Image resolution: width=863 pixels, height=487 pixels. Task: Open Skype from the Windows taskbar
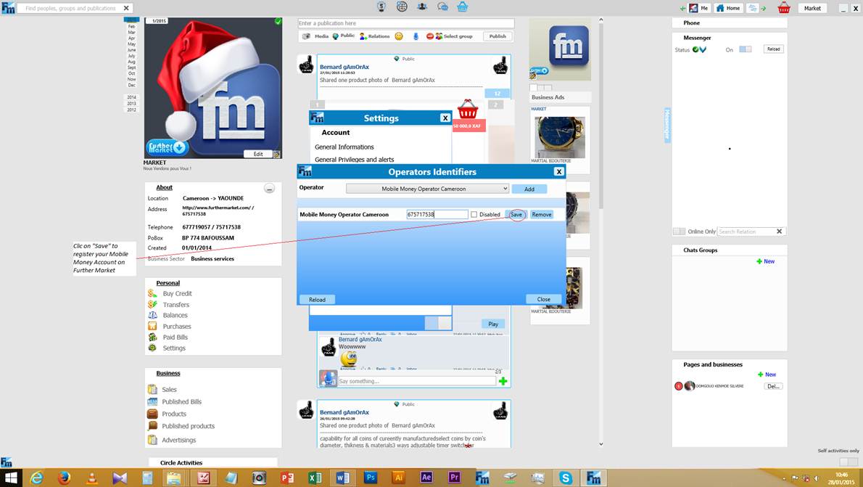point(565,478)
